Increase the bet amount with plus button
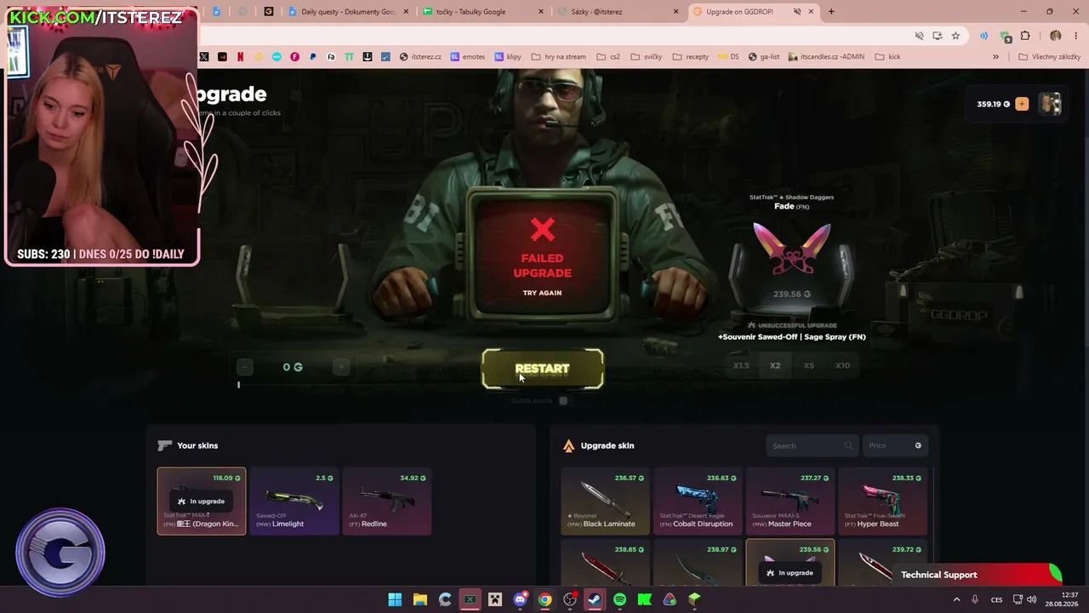Viewport: 1089px width, 613px height. [x=341, y=367]
